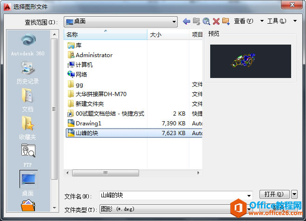
Task: Click the gg folder icon
Action: [71, 84]
